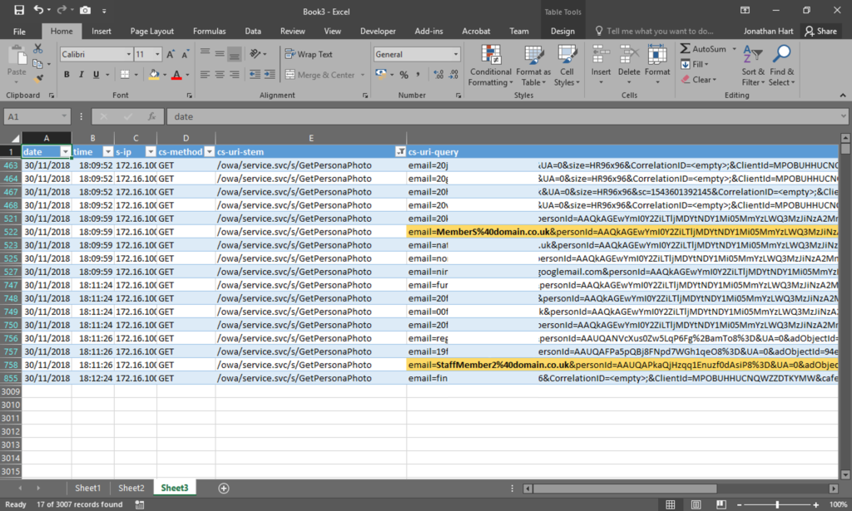852x511 pixels.
Task: Switch to the Formulas ribbon tab
Action: tap(209, 31)
